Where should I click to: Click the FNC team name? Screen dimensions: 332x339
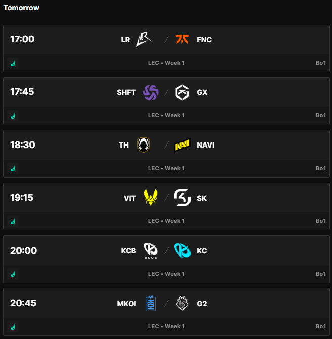(204, 40)
